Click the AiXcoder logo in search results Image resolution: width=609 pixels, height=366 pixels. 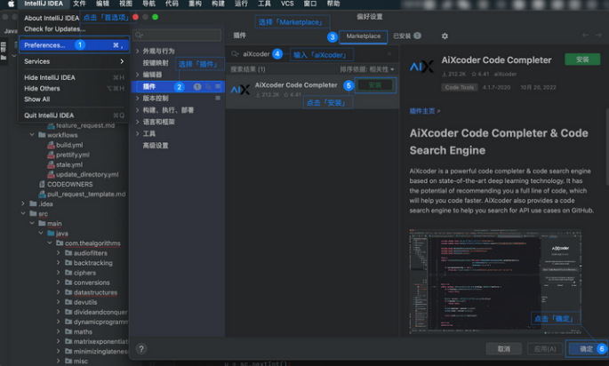[x=240, y=90]
